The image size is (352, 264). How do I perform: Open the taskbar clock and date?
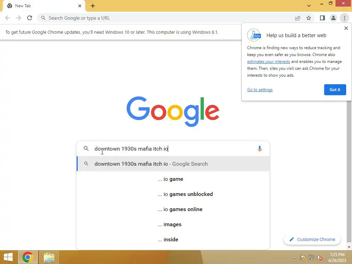click(337, 257)
